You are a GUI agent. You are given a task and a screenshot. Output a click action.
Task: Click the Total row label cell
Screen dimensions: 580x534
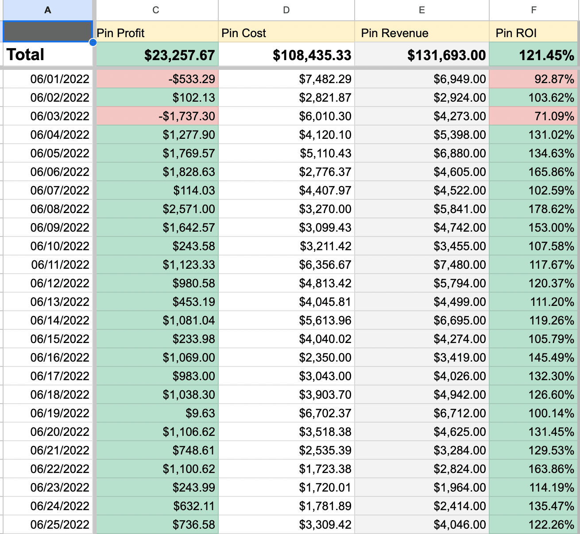(47, 55)
